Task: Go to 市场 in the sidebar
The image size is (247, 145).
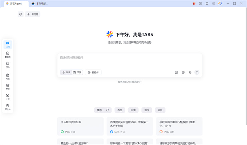Action: 7,76
